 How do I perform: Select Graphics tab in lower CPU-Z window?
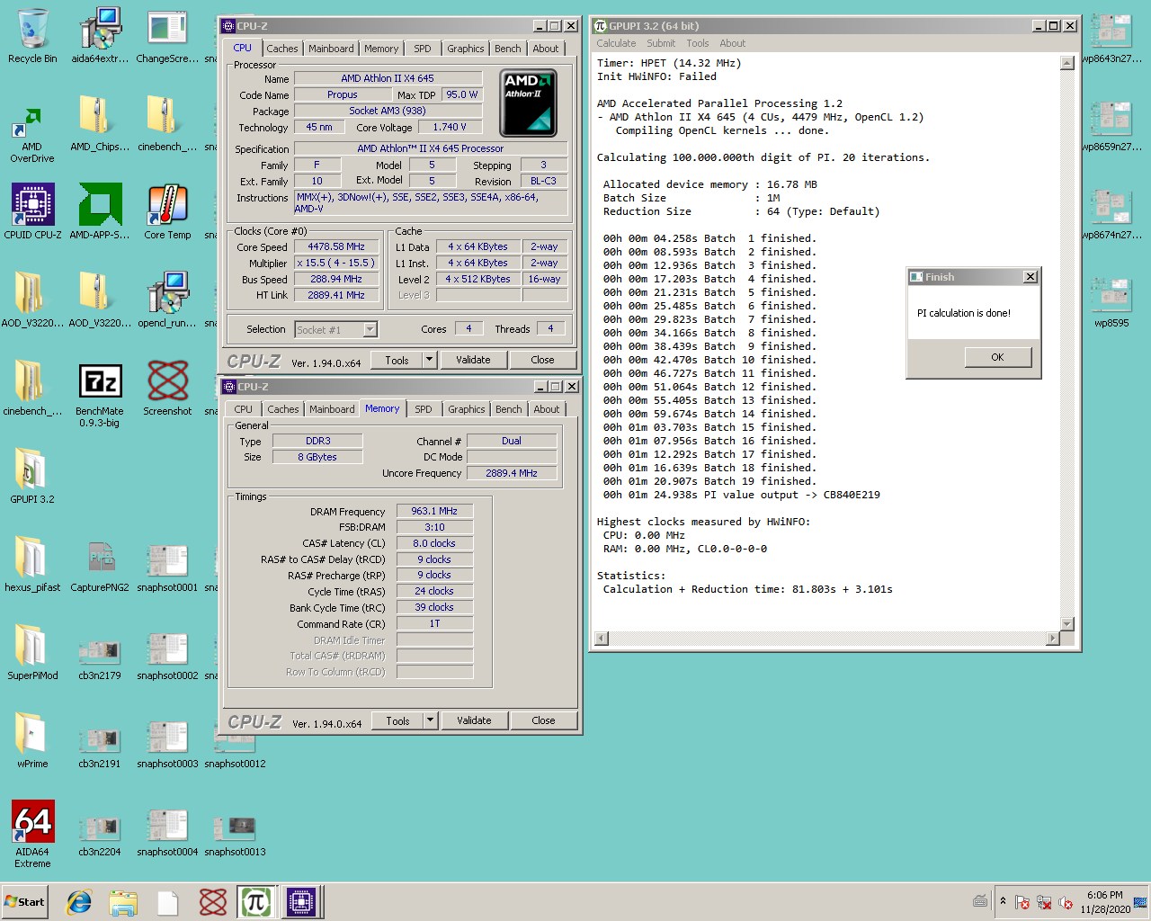pyautogui.click(x=467, y=409)
